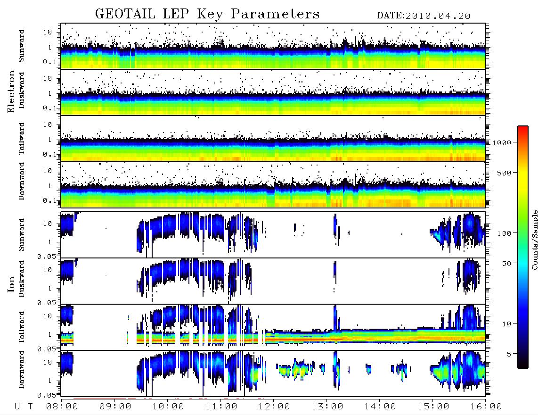
Task: Click the 'GEOTAIL LEP Key Parameters' title
Action: [x=207, y=14]
